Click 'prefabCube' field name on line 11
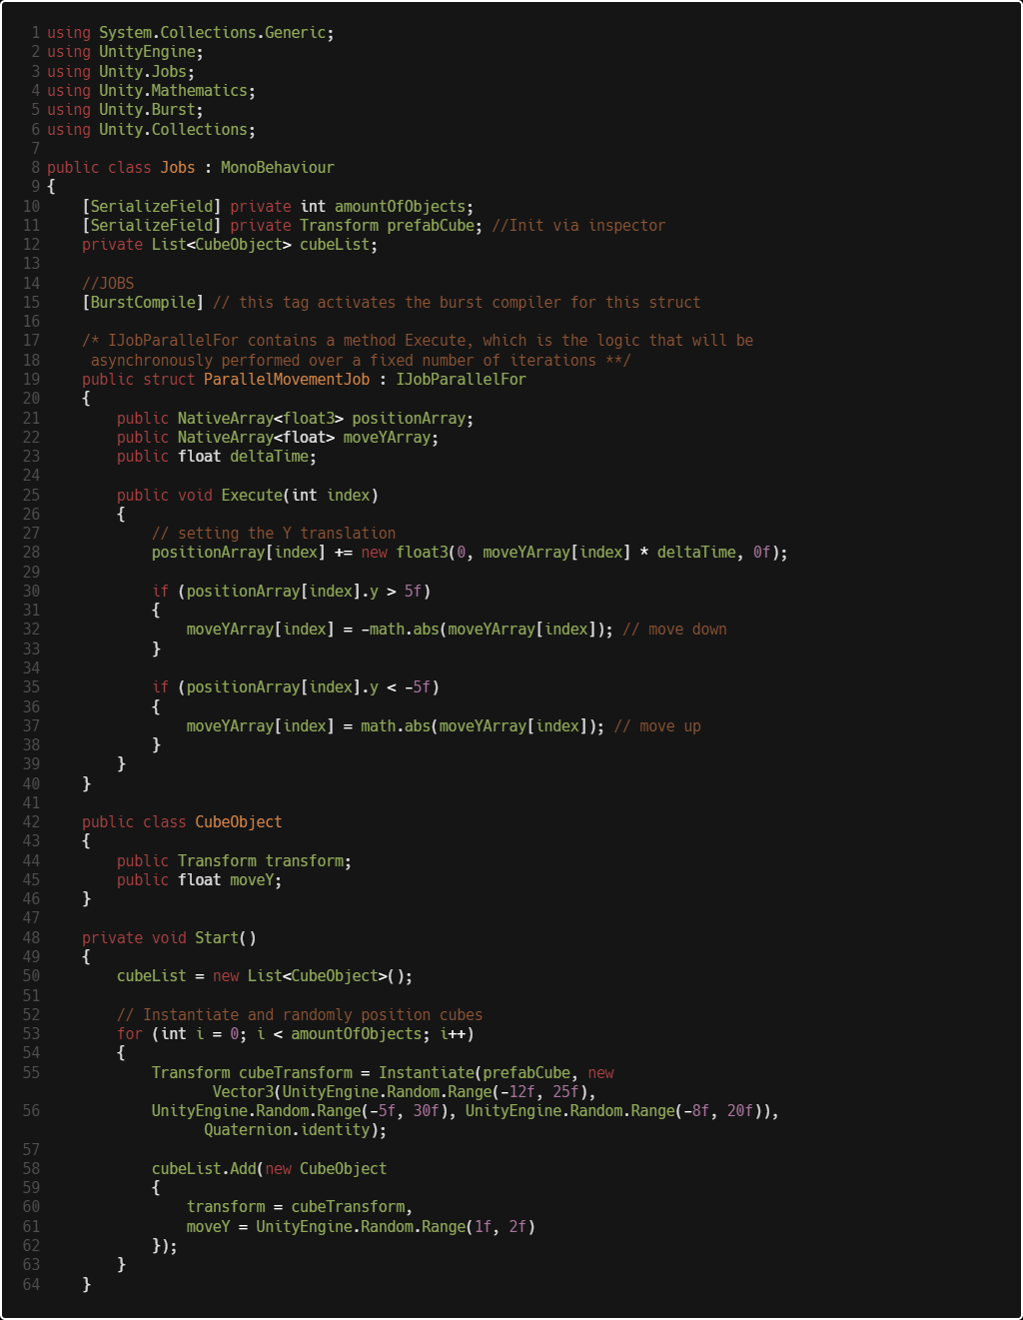1023x1320 pixels. tap(431, 226)
